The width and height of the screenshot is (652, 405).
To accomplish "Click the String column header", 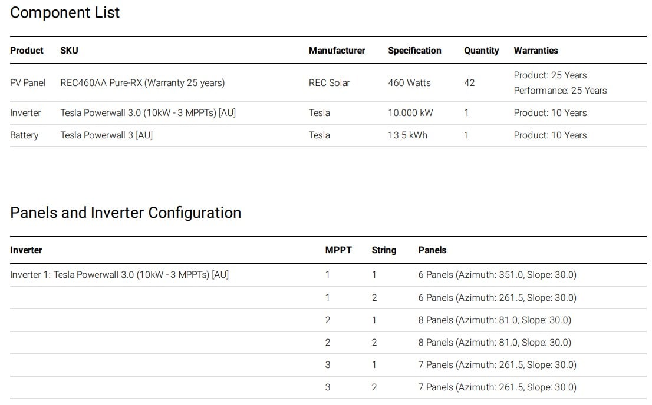I will (x=384, y=250).
